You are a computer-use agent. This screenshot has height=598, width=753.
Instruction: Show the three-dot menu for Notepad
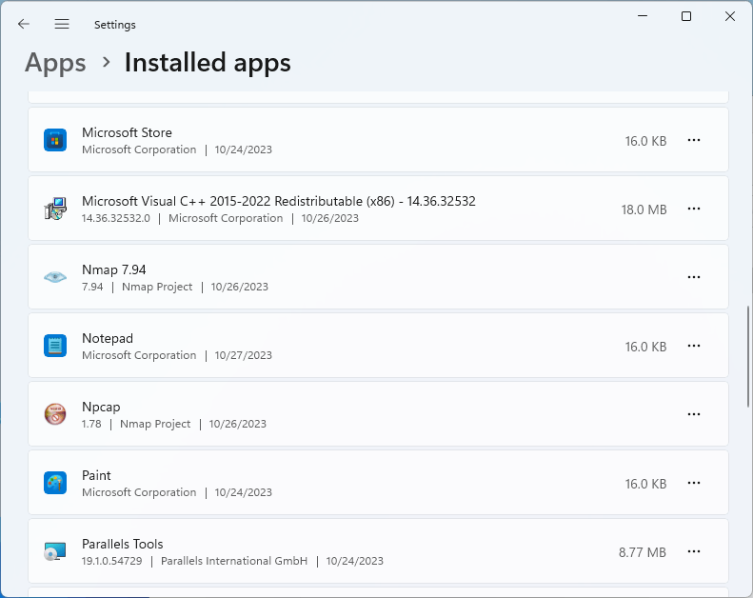coord(694,346)
